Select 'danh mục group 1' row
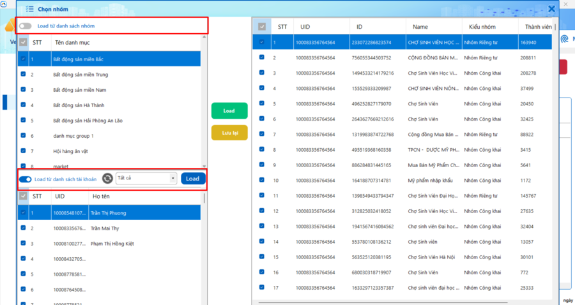The height and width of the screenshot is (305, 575). pos(109,136)
